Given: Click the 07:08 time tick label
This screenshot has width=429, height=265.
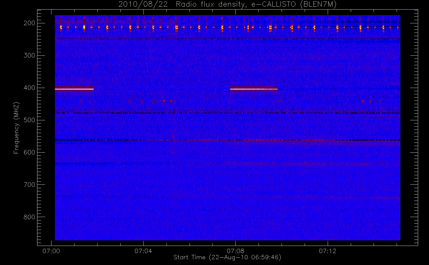Looking at the screenshot, I should (x=235, y=251).
